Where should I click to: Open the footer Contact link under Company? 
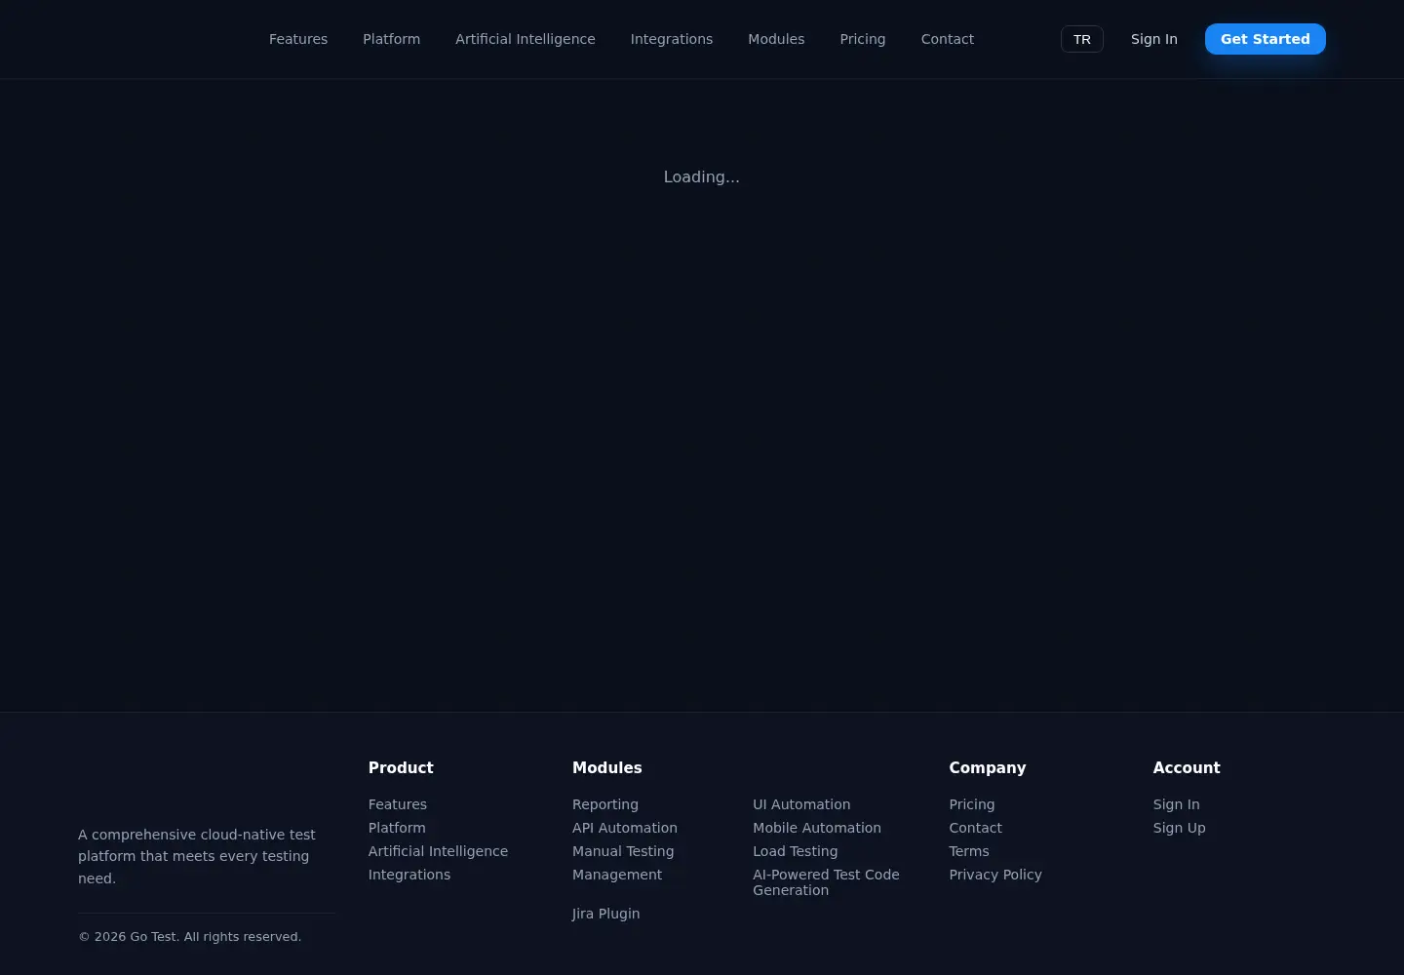975,828
